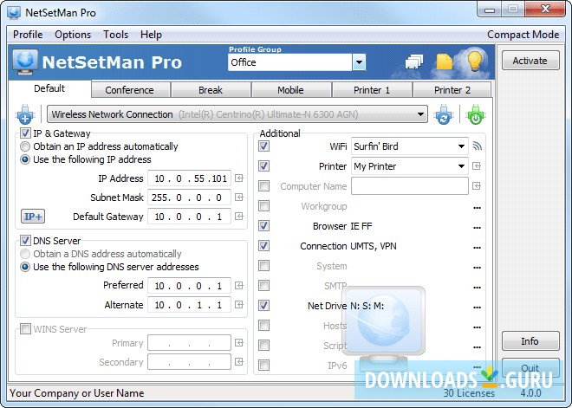Screen dimensions: 572x408
Task: Click the get current icon next to Alternate DNS
Action: pyautogui.click(x=239, y=304)
